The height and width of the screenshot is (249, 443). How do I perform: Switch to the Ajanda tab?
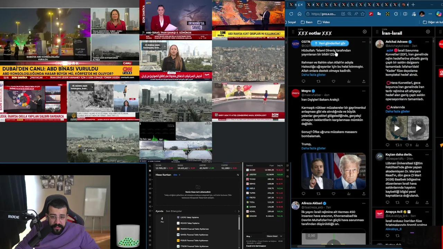click(159, 211)
